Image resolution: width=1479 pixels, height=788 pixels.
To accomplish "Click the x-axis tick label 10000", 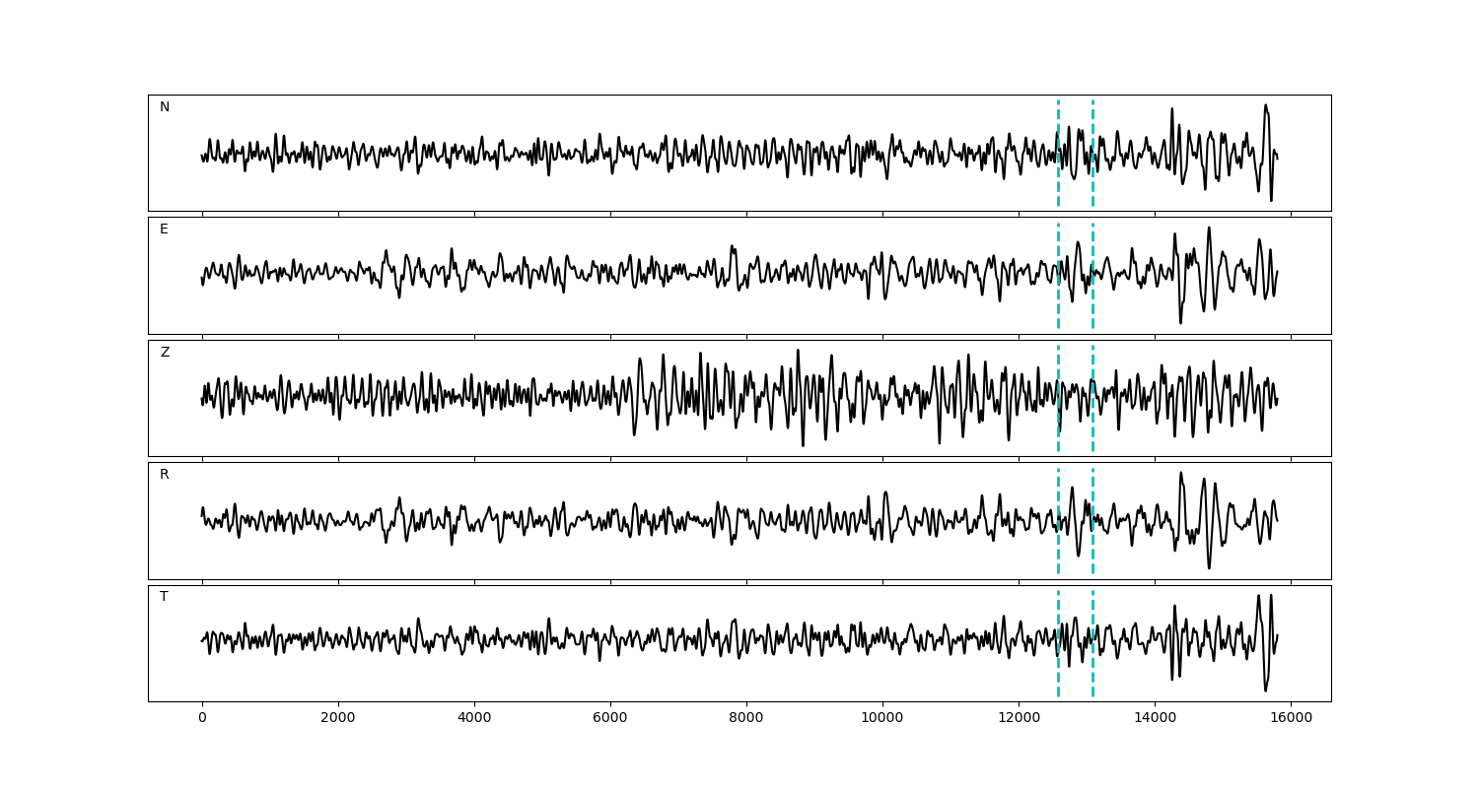I will coord(882,718).
